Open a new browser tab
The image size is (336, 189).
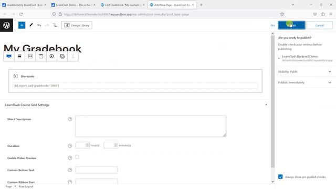201,5
